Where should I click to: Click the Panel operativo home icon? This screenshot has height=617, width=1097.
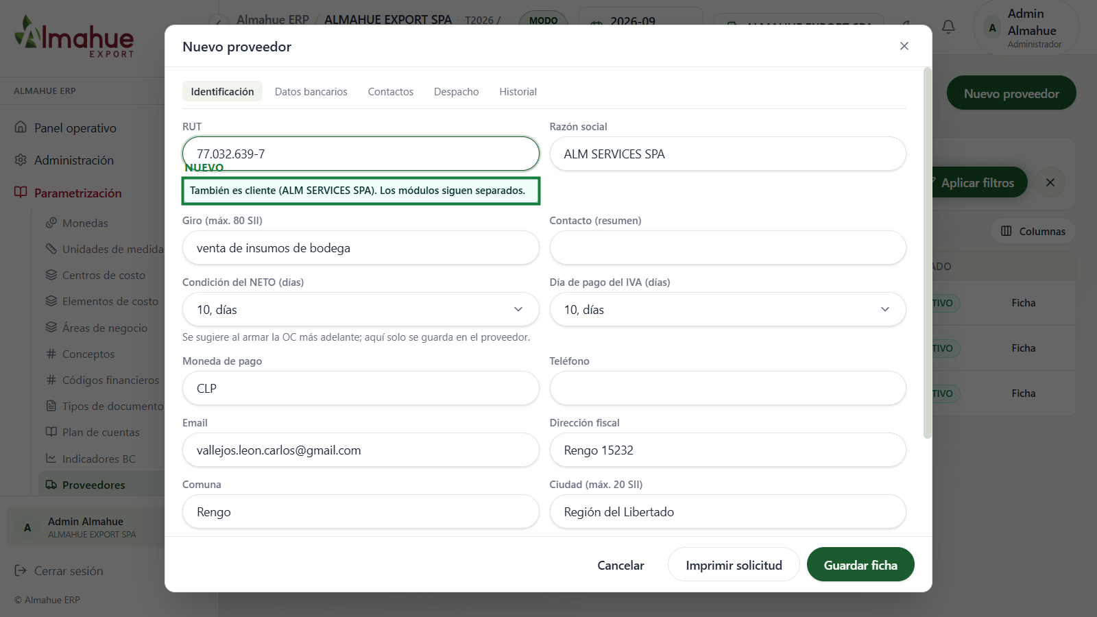(21, 128)
